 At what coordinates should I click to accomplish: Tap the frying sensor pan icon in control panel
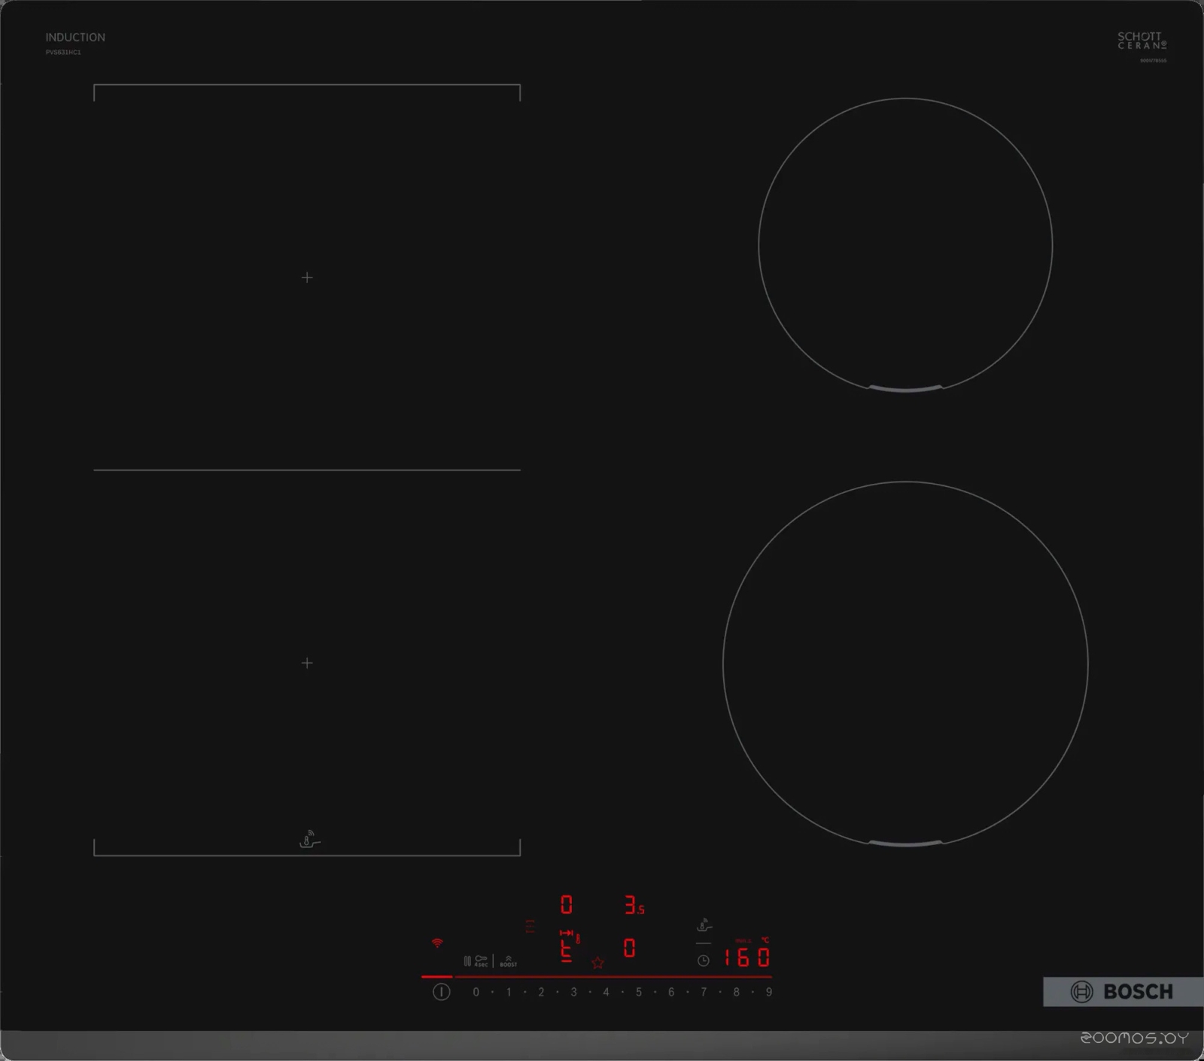[704, 926]
